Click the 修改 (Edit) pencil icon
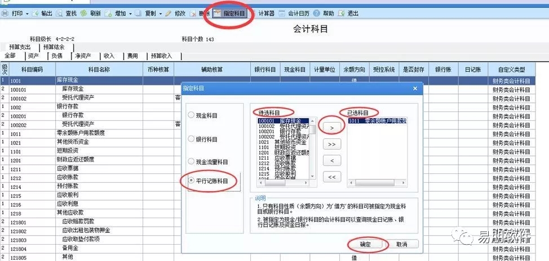Screen dimensions: 549x261 169,13
